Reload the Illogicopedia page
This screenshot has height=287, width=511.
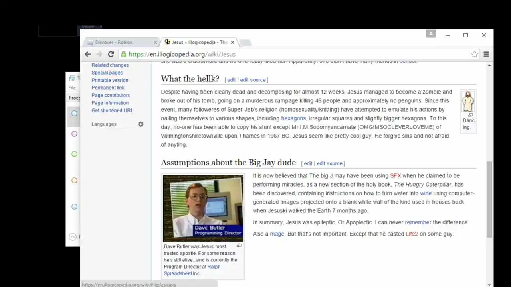[x=111, y=54]
